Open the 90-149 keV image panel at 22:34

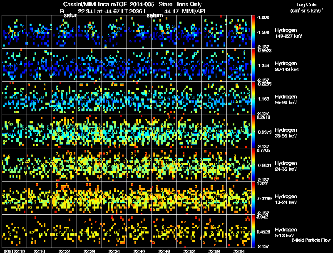pos(114,65)
